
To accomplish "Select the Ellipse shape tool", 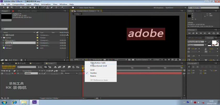I will click(x=30, y=7).
